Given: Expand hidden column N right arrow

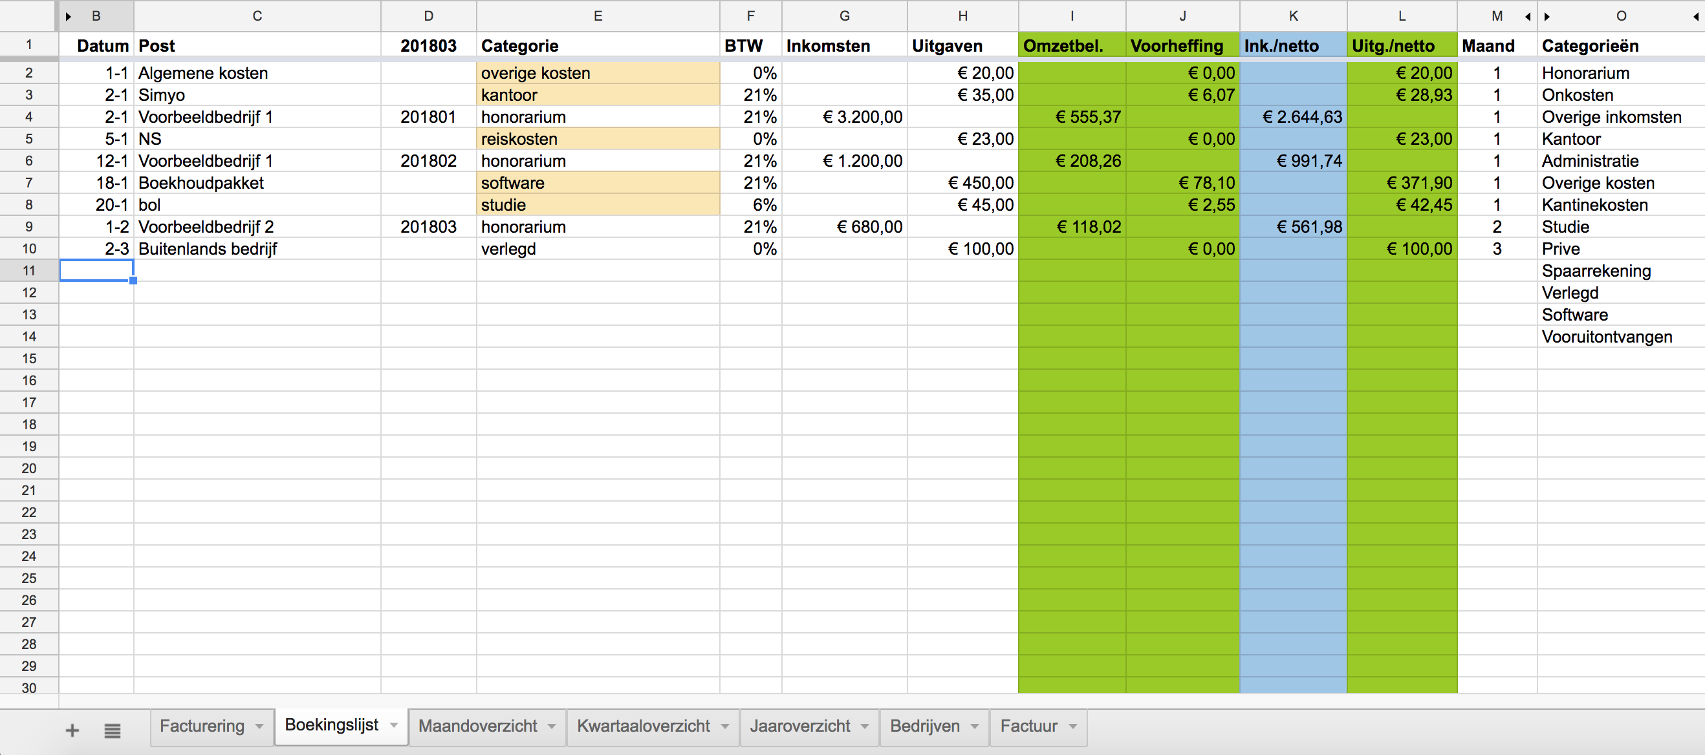Looking at the screenshot, I should point(1547,16).
